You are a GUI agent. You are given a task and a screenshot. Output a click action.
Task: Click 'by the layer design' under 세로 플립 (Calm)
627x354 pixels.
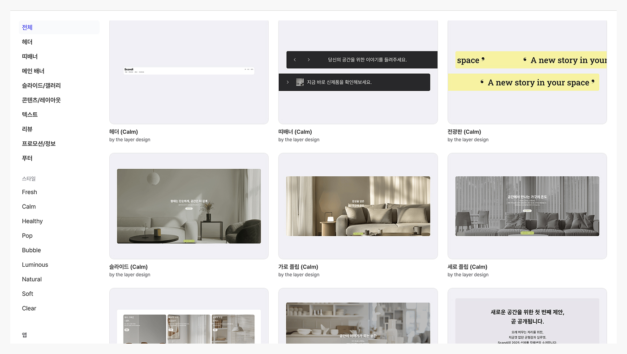point(468,275)
